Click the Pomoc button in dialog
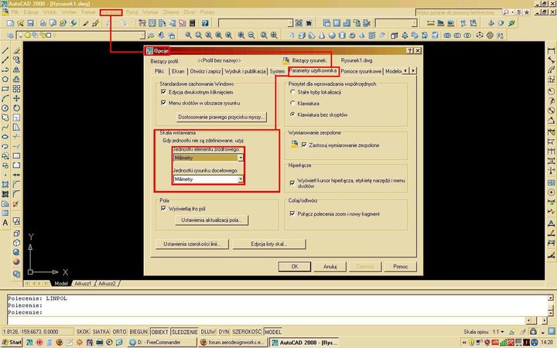This screenshot has height=348, width=557. tap(401, 266)
